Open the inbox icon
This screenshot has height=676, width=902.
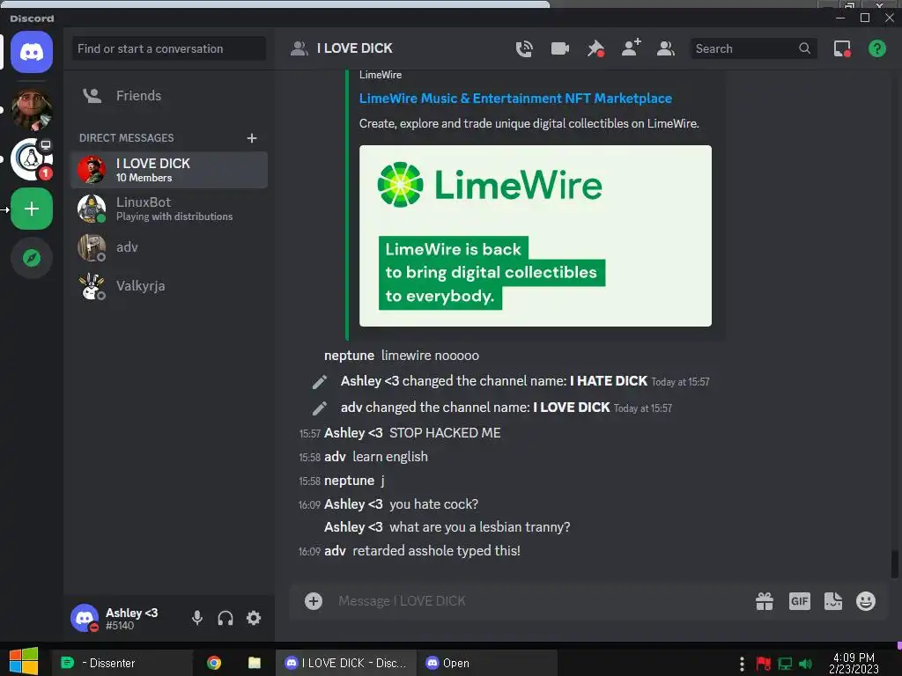coord(842,49)
